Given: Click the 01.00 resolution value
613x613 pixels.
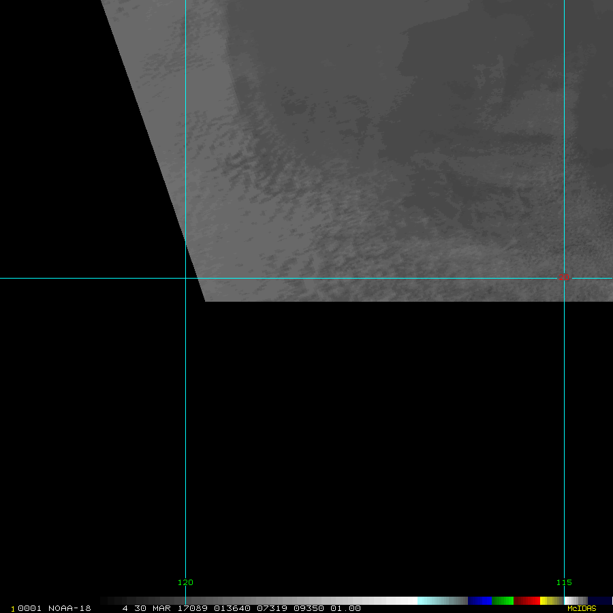Looking at the screenshot, I should pyautogui.click(x=345, y=608).
